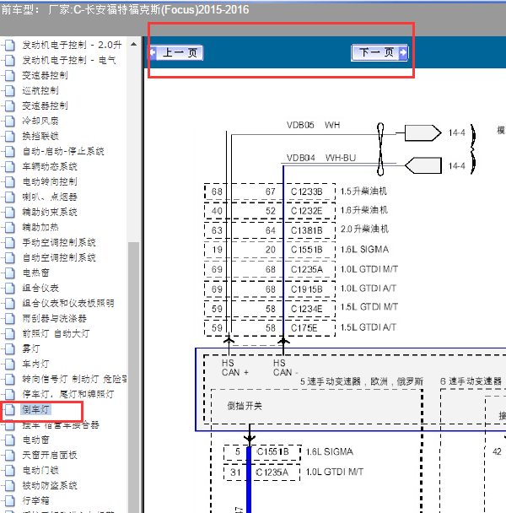506x513 pixels.
Task: Click the 倒挡开关 component box
Action: point(316,407)
